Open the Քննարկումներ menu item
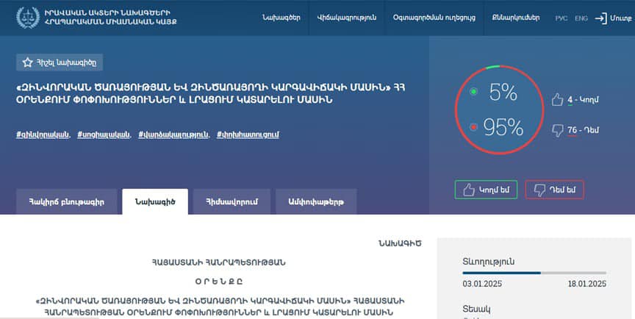Screen dimensions: 635x319 pos(506,18)
